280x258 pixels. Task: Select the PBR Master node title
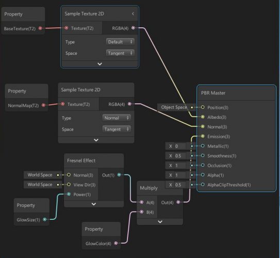[213, 93]
